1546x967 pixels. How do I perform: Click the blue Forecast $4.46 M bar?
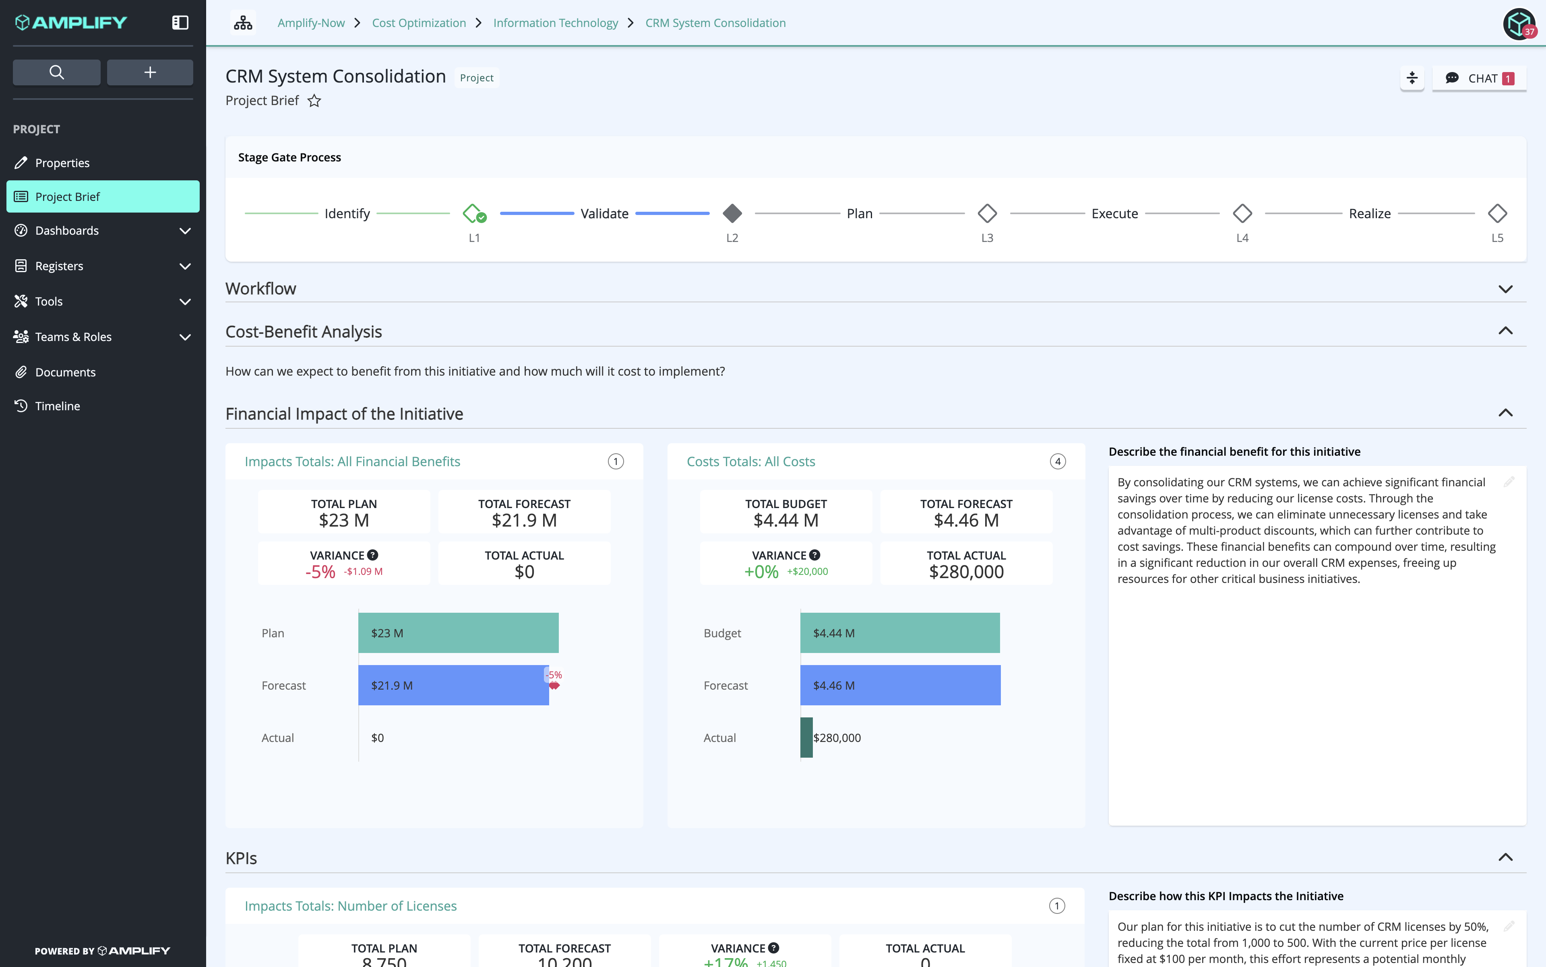[900, 685]
